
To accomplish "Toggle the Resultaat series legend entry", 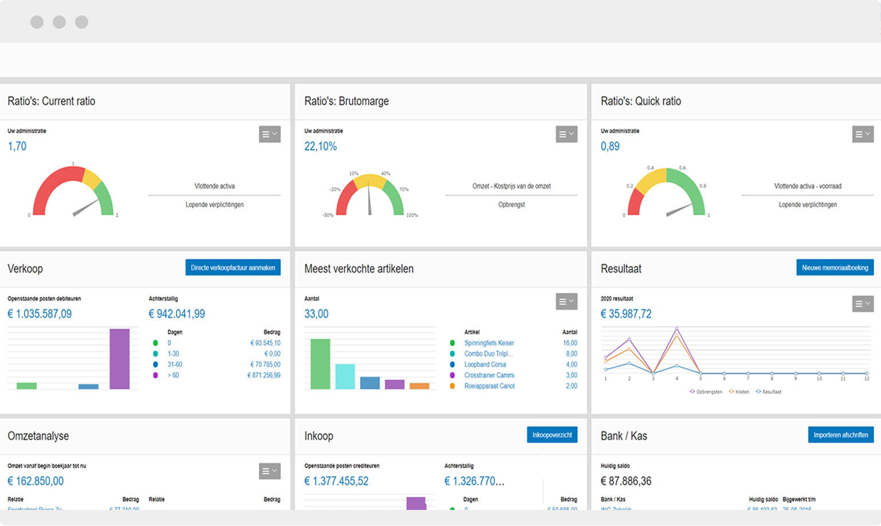I will (x=769, y=392).
